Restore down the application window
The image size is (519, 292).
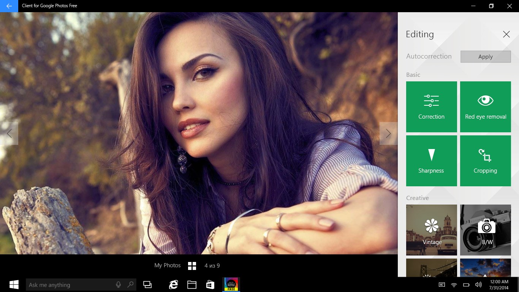pyautogui.click(x=491, y=6)
